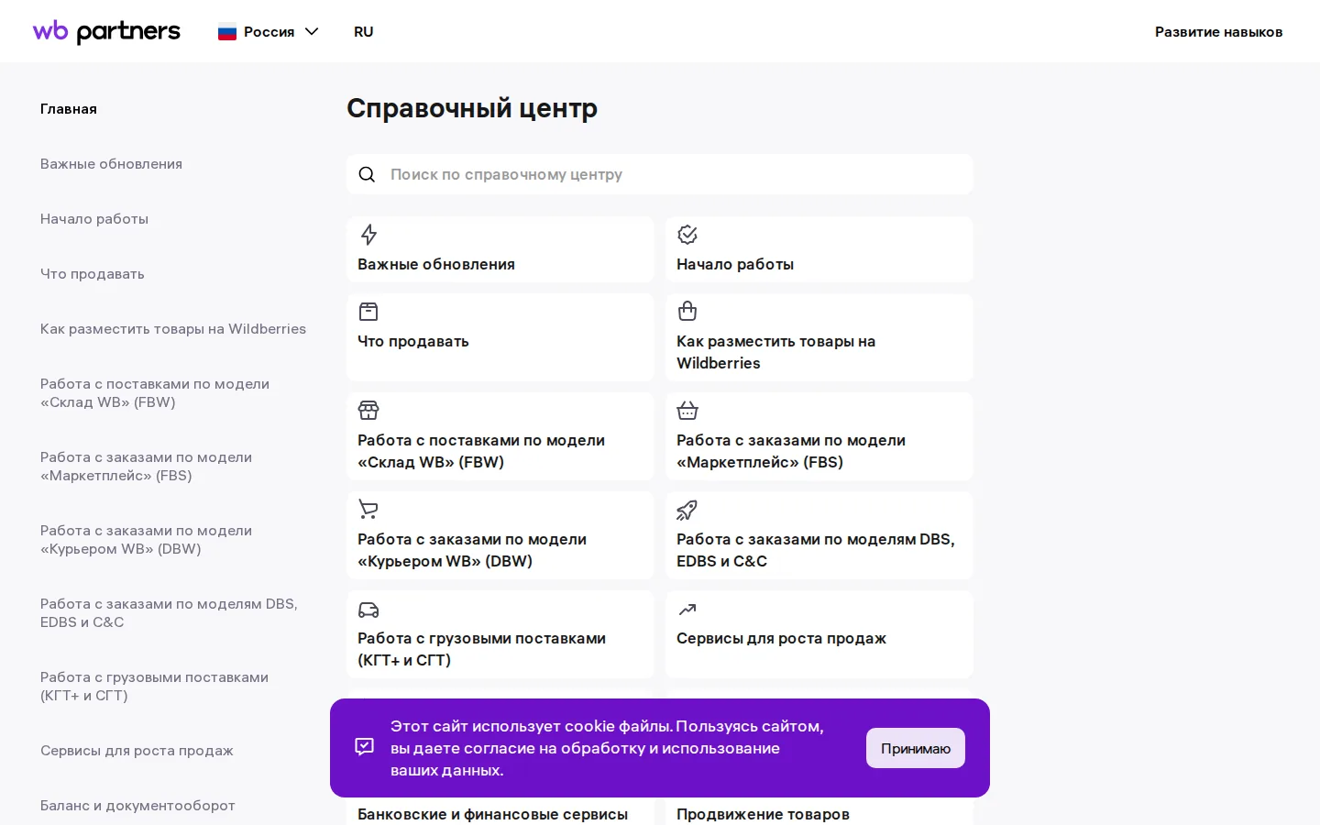Open the WB Partners logo home link
The image size is (1320, 825).
pos(106,31)
